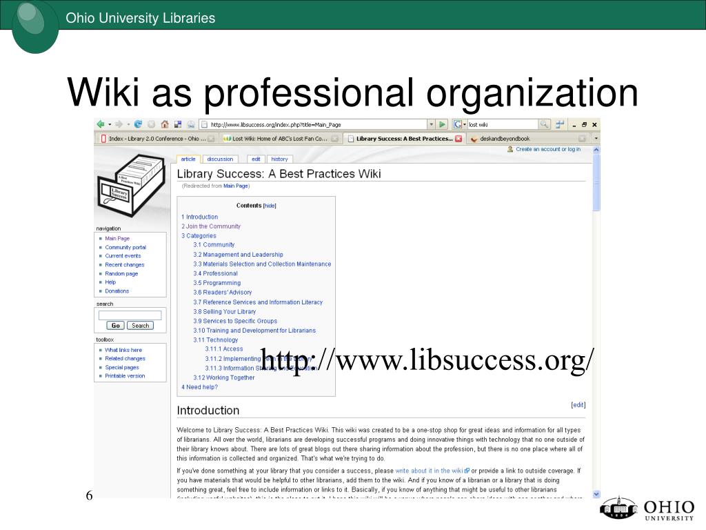The height and width of the screenshot is (530, 706).
Task: Jump to 3.4 Professional contents entry
Action: pyautogui.click(x=215, y=273)
